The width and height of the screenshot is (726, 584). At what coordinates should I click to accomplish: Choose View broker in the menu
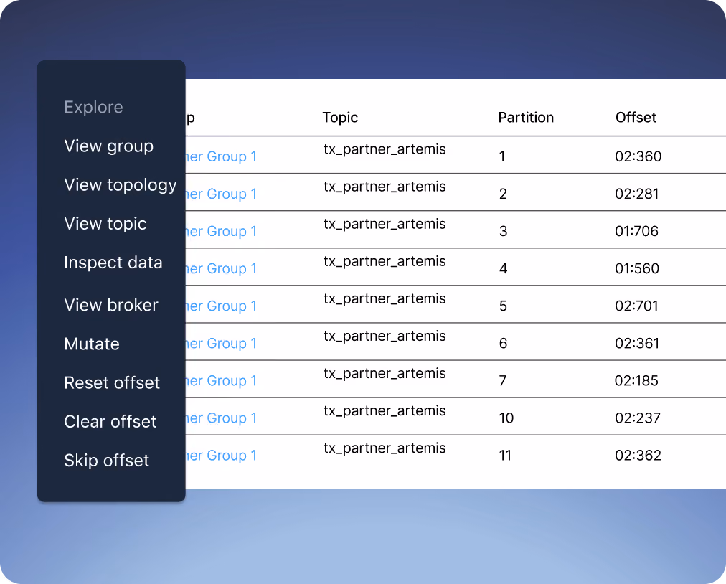(111, 305)
